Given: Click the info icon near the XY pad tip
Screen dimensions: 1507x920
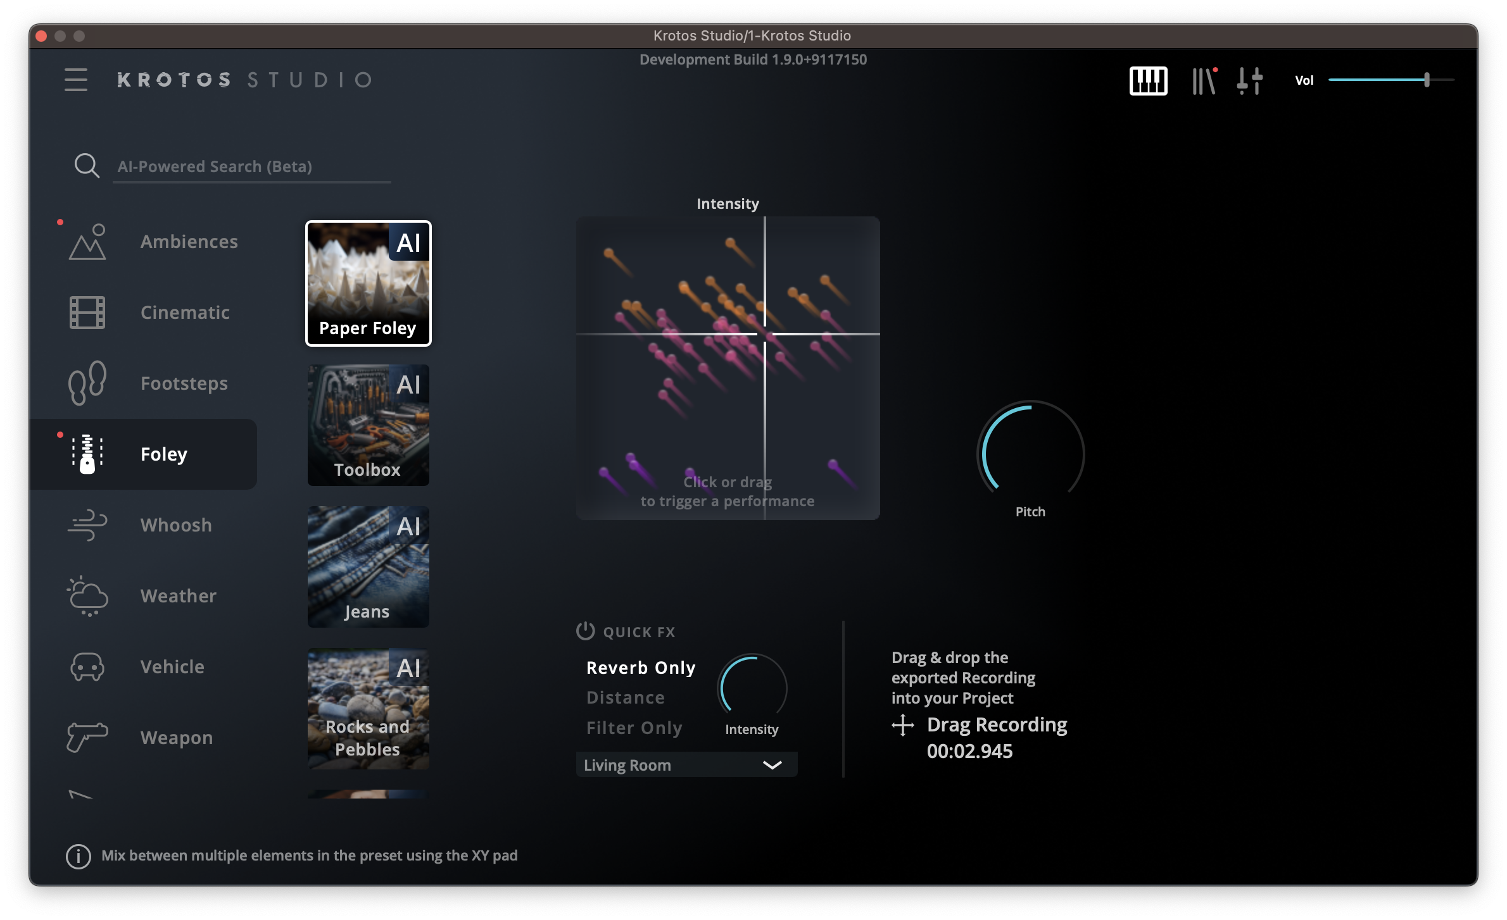Looking at the screenshot, I should [77, 856].
